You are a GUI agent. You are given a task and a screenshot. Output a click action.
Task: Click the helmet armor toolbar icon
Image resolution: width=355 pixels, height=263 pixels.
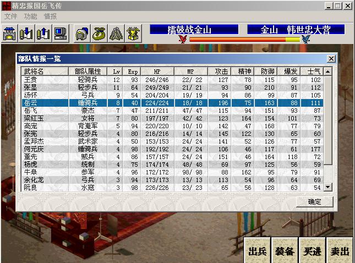(82, 34)
